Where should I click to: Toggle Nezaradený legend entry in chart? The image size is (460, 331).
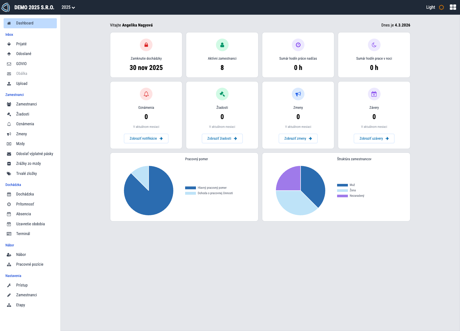(x=351, y=196)
